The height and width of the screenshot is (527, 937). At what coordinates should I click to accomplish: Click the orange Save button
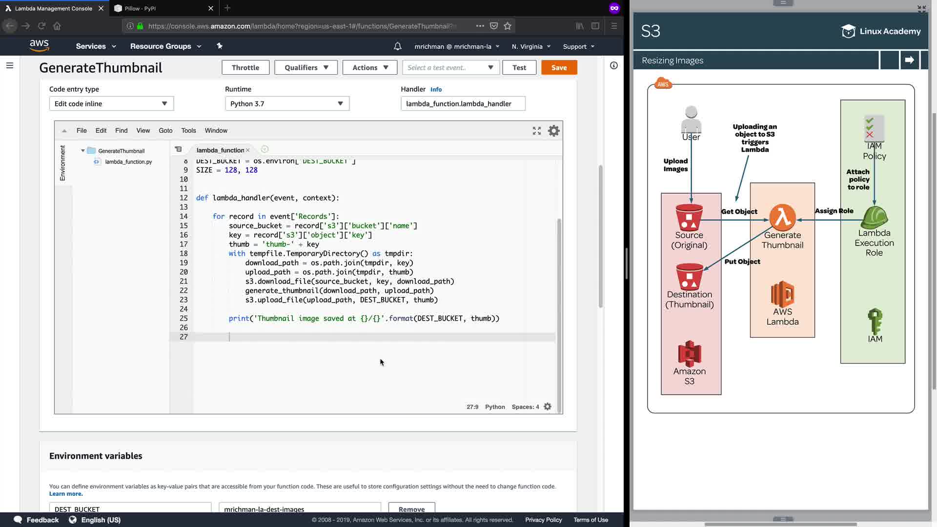(x=559, y=67)
